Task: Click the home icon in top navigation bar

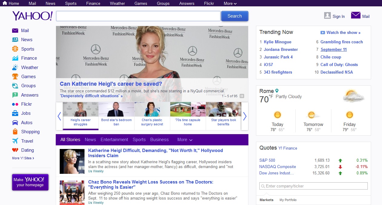Action: click(5, 3)
